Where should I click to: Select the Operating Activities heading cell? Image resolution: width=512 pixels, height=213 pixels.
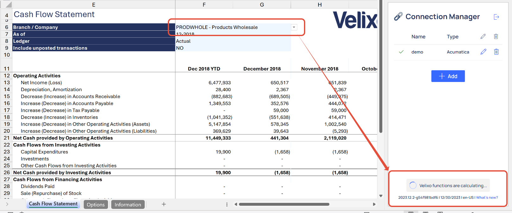[x=37, y=76]
